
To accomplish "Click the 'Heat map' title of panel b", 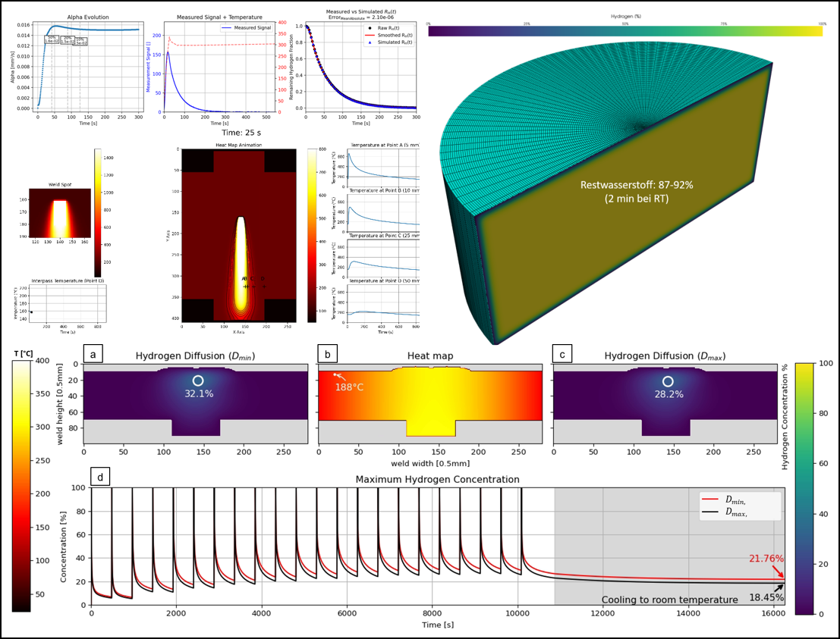I will (430, 356).
